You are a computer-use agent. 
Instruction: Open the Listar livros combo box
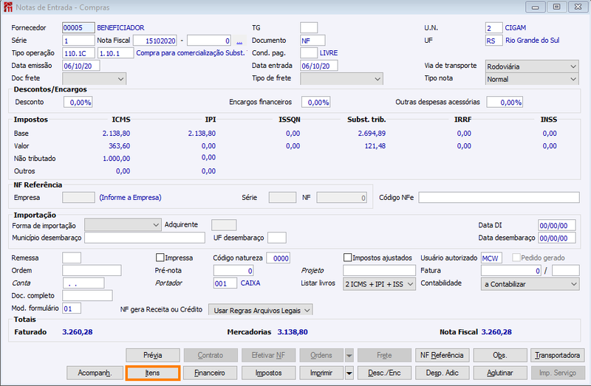point(379,284)
